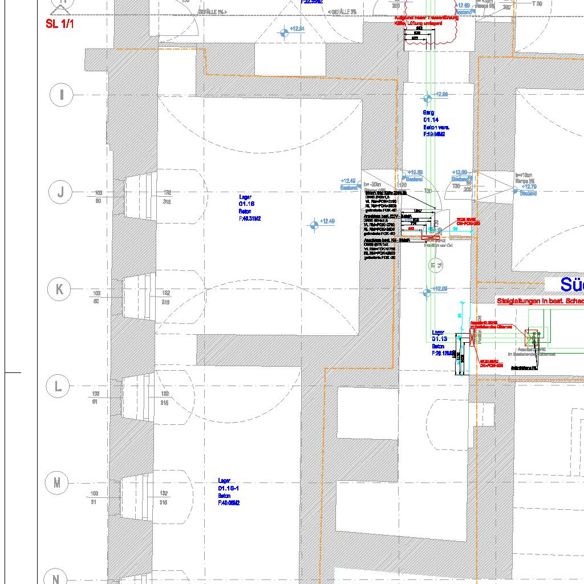Click the red crossed shaft box symbol

(x=532, y=336)
